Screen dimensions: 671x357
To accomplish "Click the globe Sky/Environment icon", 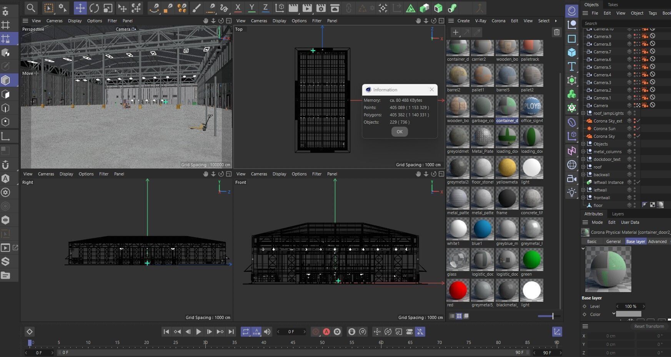I will tap(572, 165).
